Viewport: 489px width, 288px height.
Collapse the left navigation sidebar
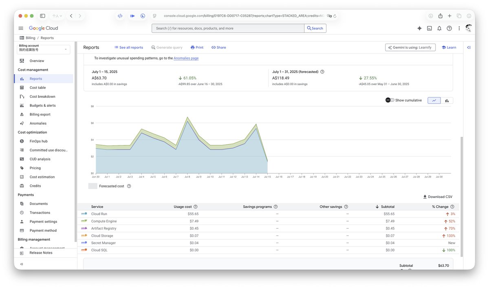[22, 264]
